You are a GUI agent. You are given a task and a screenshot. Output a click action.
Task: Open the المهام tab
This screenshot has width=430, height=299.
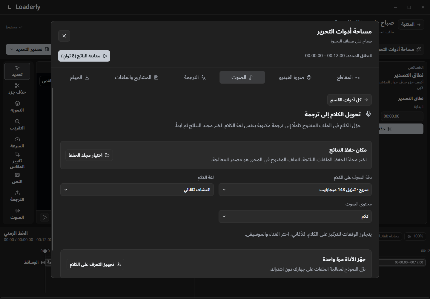coord(79,77)
